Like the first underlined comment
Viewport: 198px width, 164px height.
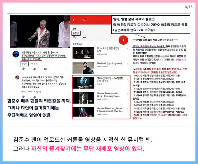tap(23, 69)
